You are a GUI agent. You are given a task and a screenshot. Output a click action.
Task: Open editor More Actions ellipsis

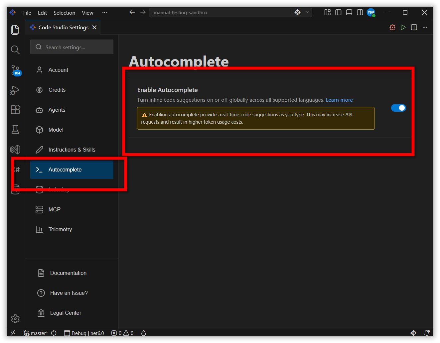click(425, 27)
